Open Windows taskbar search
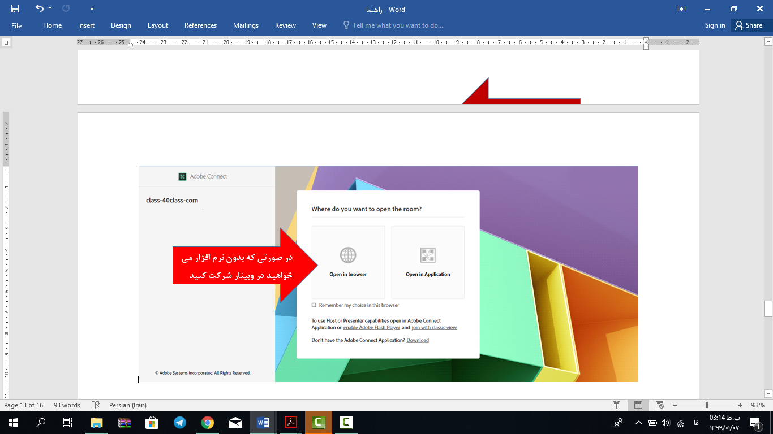The width and height of the screenshot is (773, 434). pos(41,423)
